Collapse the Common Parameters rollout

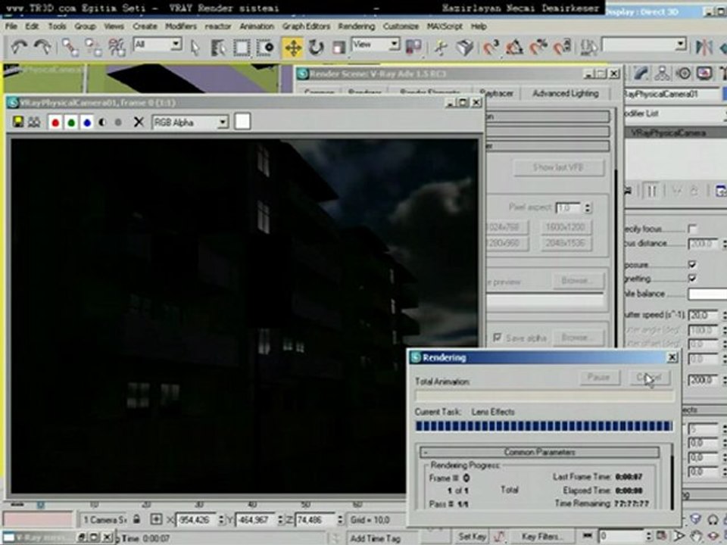point(539,452)
